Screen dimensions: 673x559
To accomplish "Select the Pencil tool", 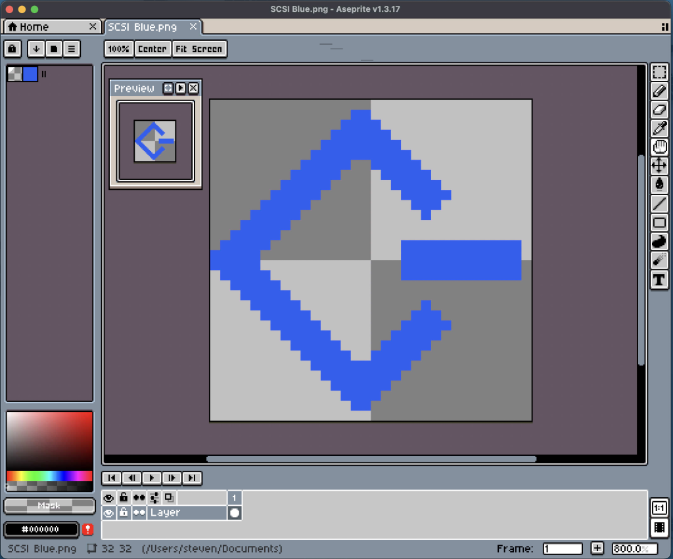I will pos(659,91).
